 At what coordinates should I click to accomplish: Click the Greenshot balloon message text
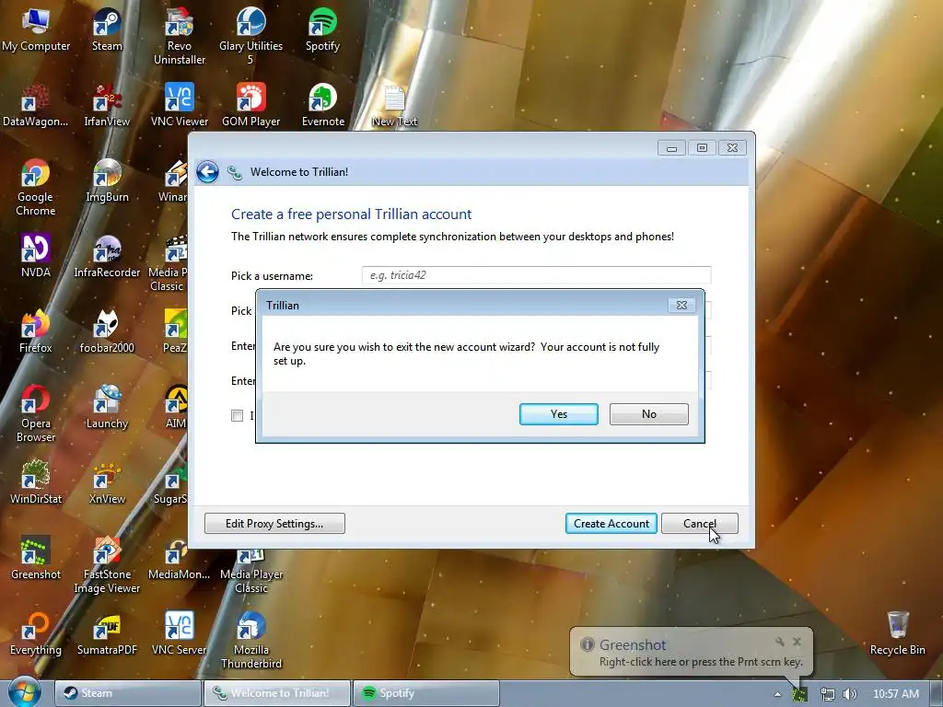pyautogui.click(x=701, y=662)
